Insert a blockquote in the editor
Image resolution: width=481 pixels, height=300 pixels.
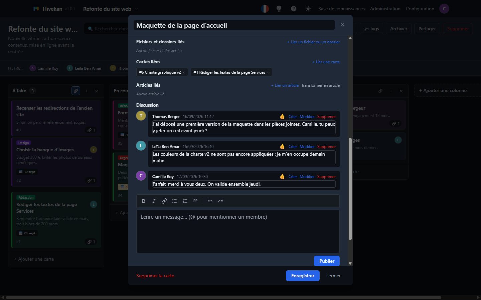point(195,201)
